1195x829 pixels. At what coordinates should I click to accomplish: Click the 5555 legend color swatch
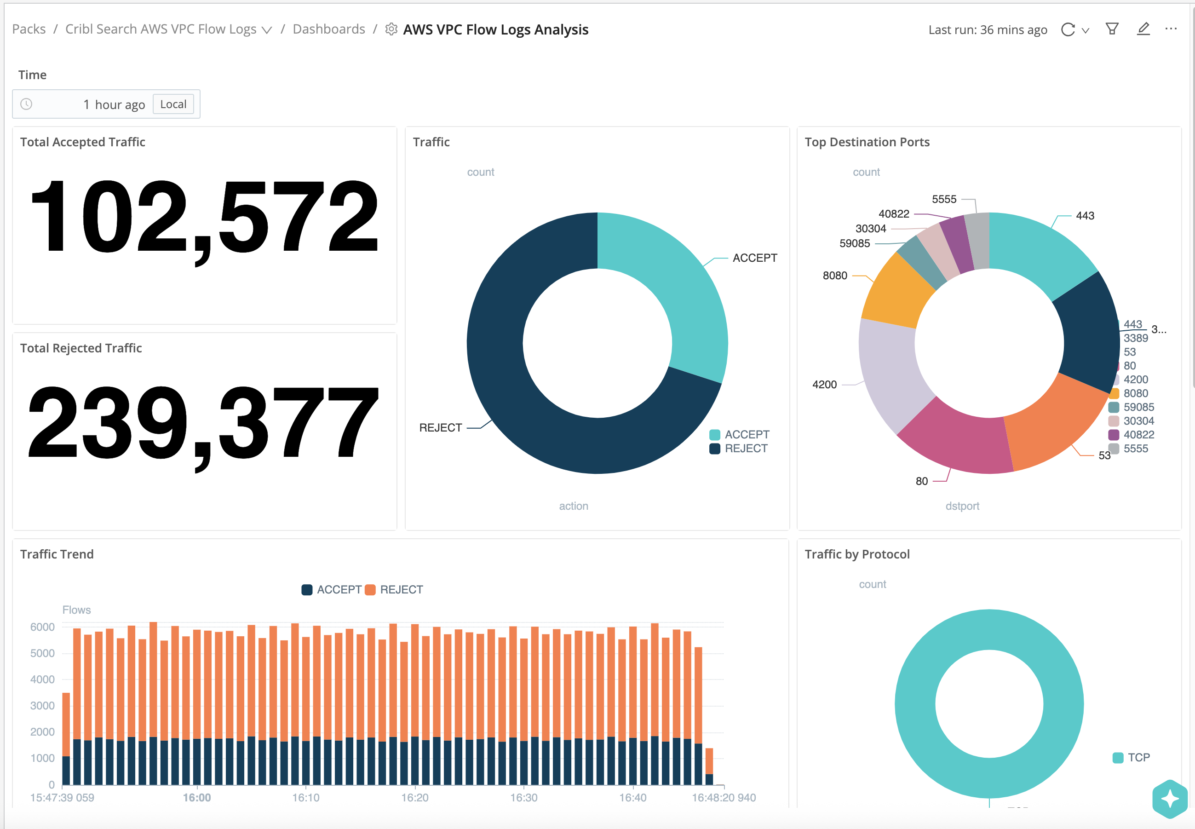point(1114,449)
